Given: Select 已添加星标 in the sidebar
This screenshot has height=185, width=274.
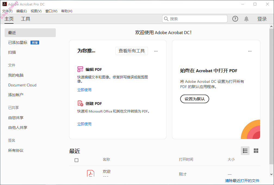Looking at the screenshot, I should (x=18, y=43).
